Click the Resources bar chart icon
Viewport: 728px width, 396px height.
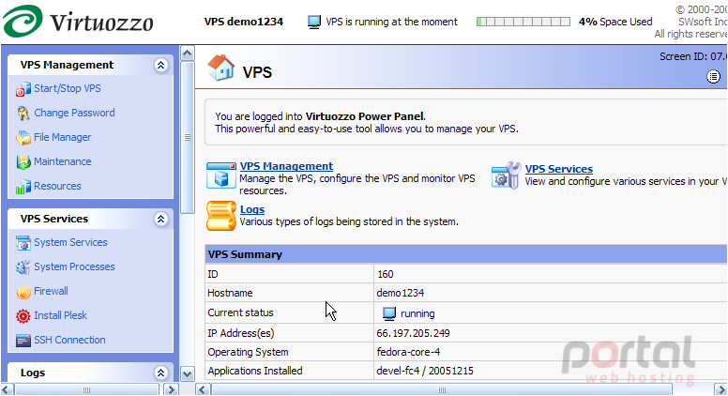(23, 186)
